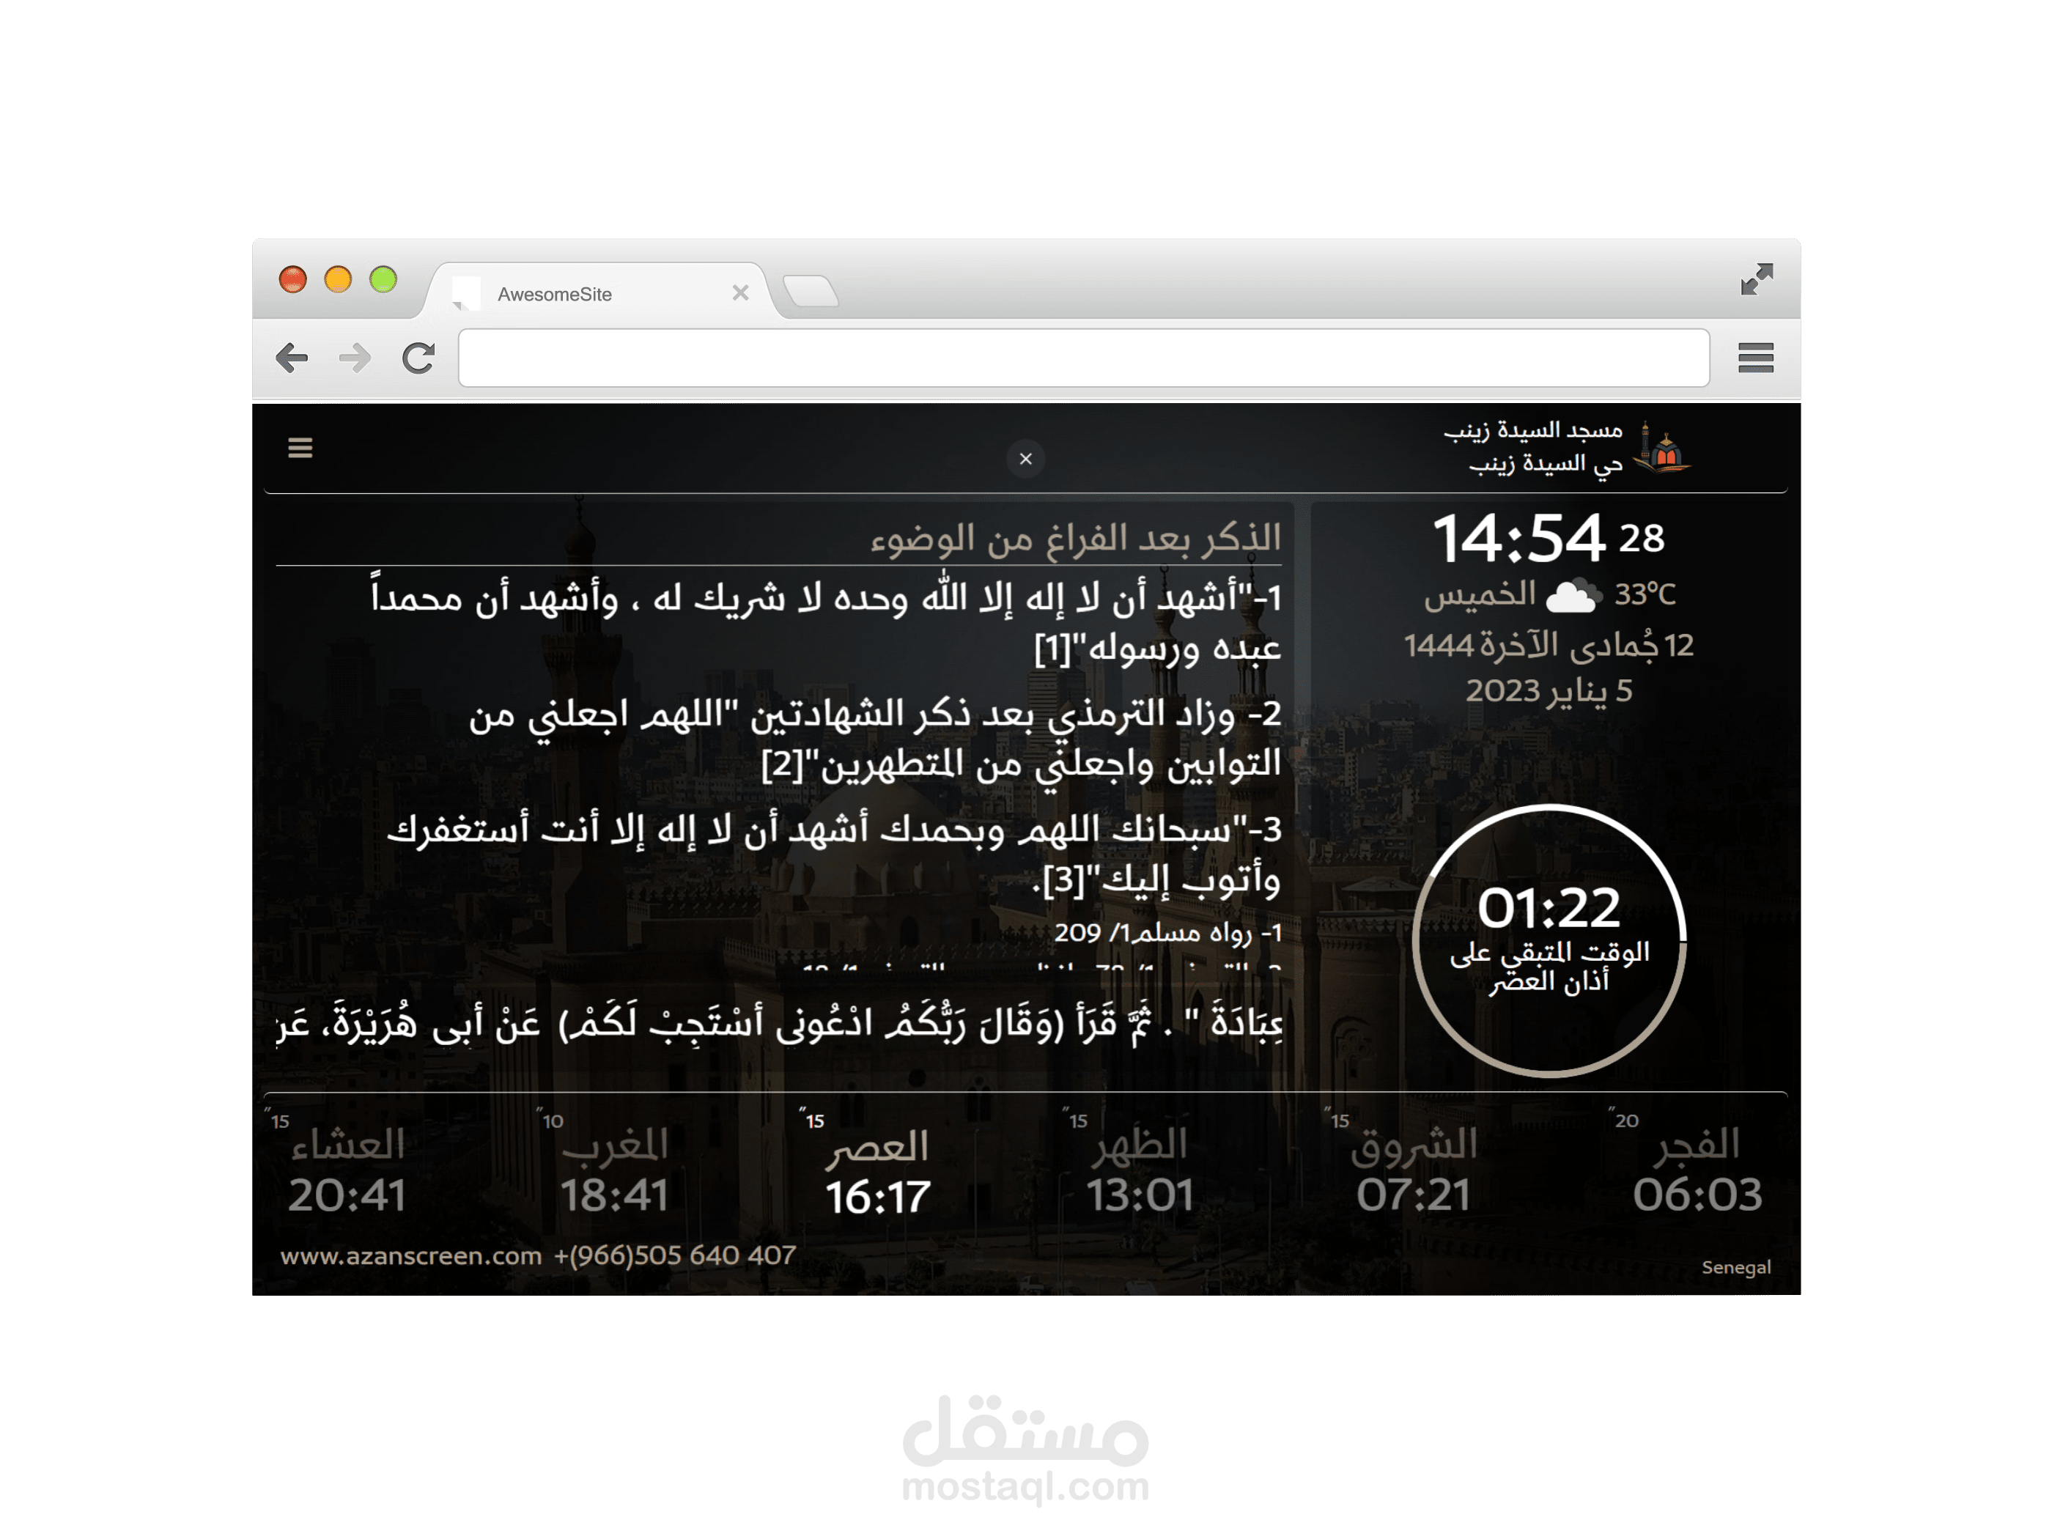Screen dimensions: 2052x1539
Task: Click the 01:22 countdown circle
Action: pos(1549,941)
